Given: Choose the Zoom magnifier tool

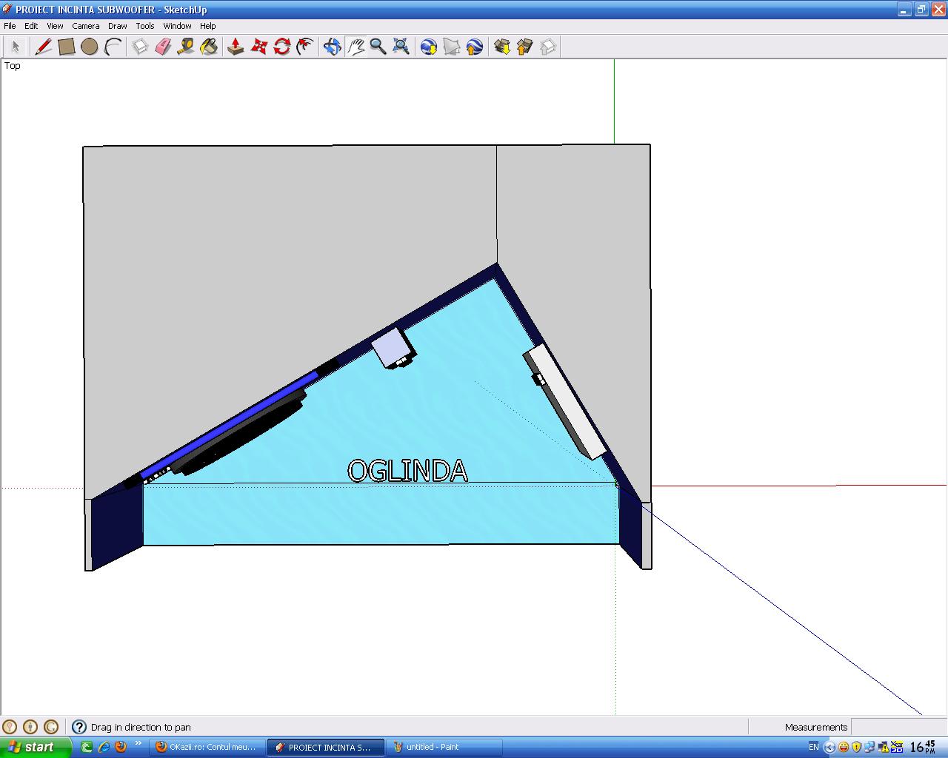Looking at the screenshot, I should click(378, 47).
